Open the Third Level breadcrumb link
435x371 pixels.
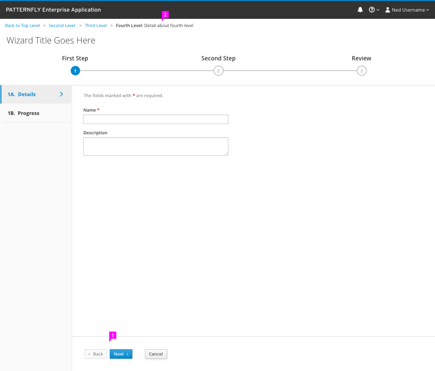coord(96,26)
